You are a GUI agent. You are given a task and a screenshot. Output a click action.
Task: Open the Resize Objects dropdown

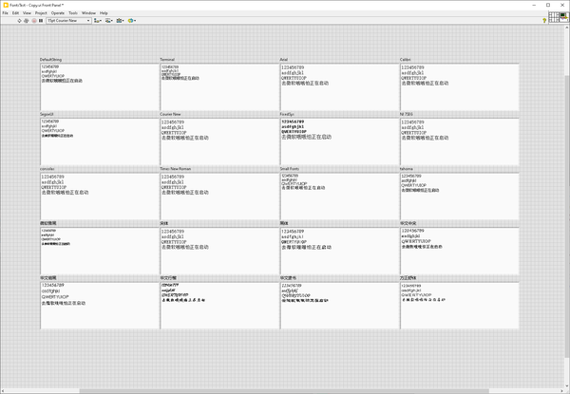pyautogui.click(x=120, y=21)
